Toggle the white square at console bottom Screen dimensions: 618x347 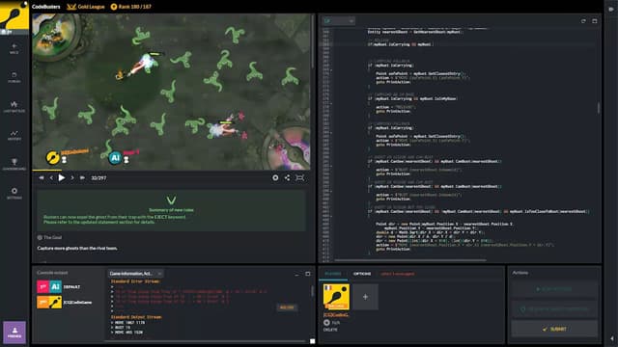pyautogui.click(x=313, y=341)
